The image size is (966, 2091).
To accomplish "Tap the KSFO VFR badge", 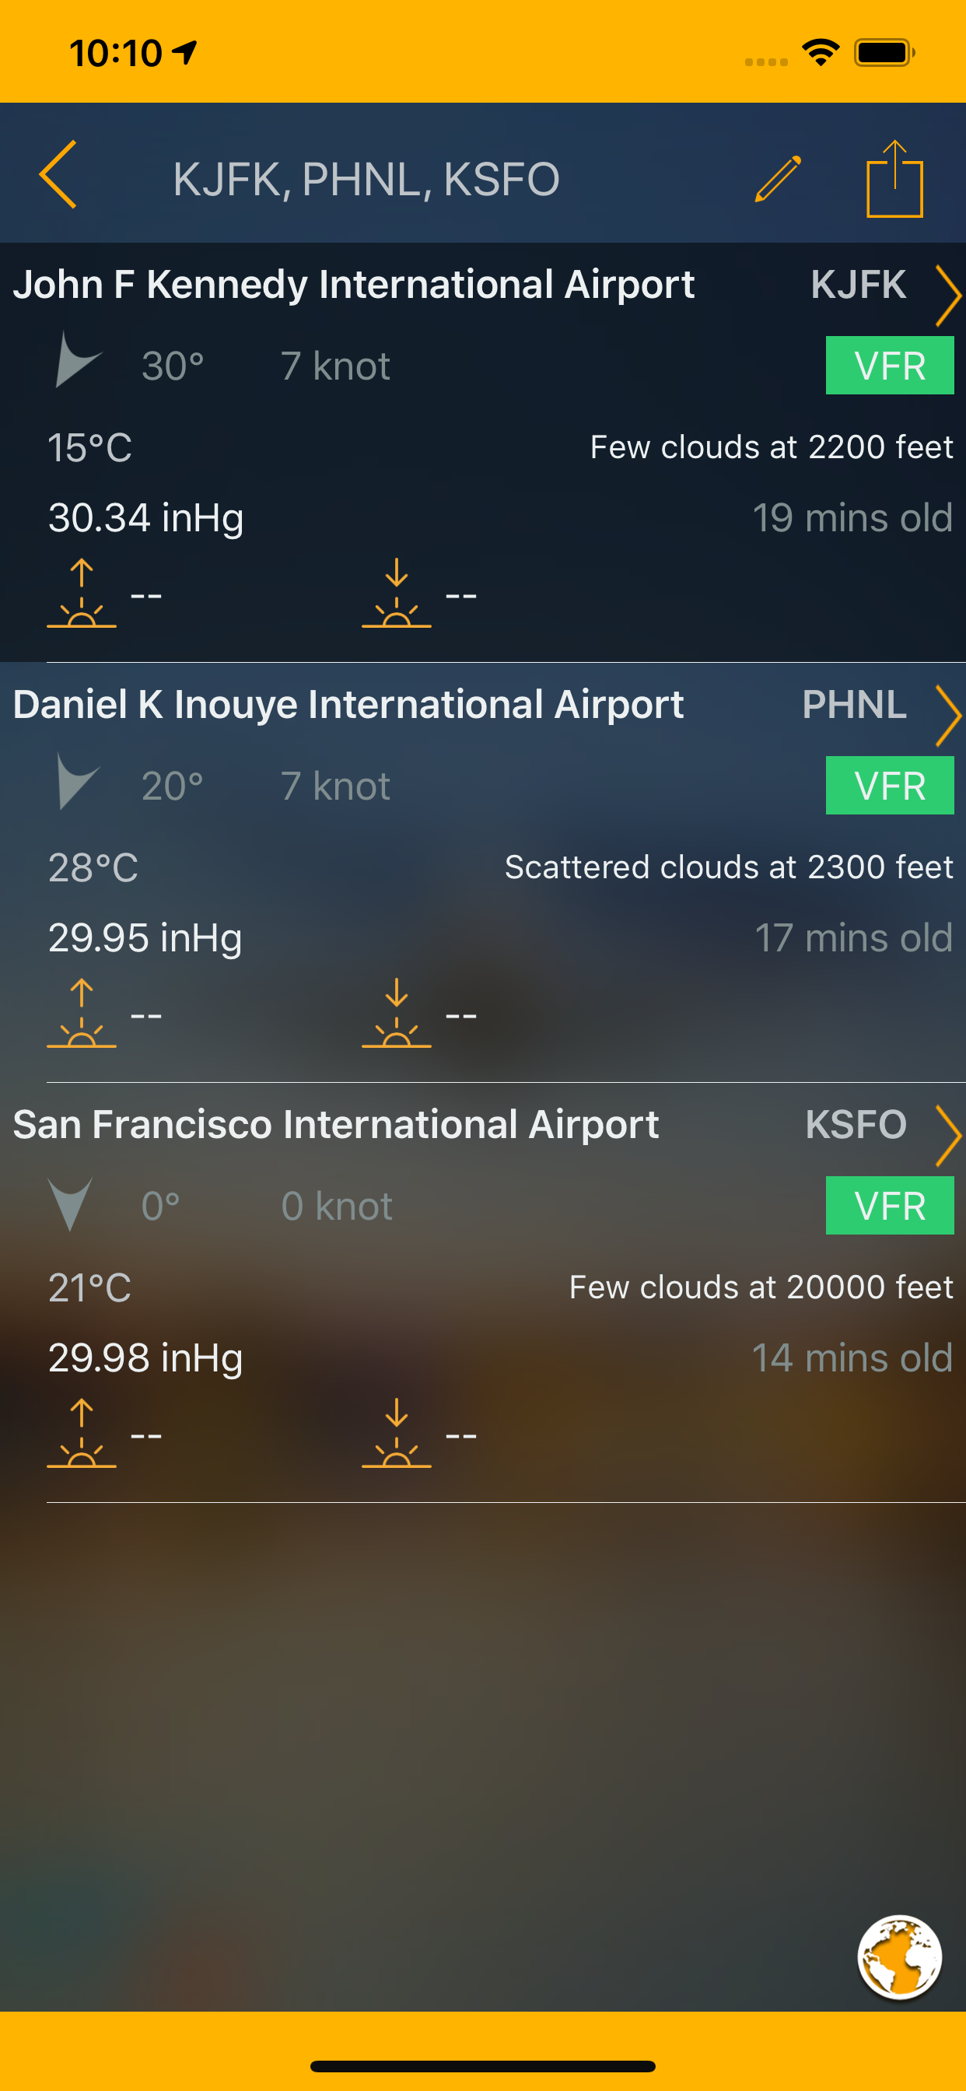I will 889,1206.
